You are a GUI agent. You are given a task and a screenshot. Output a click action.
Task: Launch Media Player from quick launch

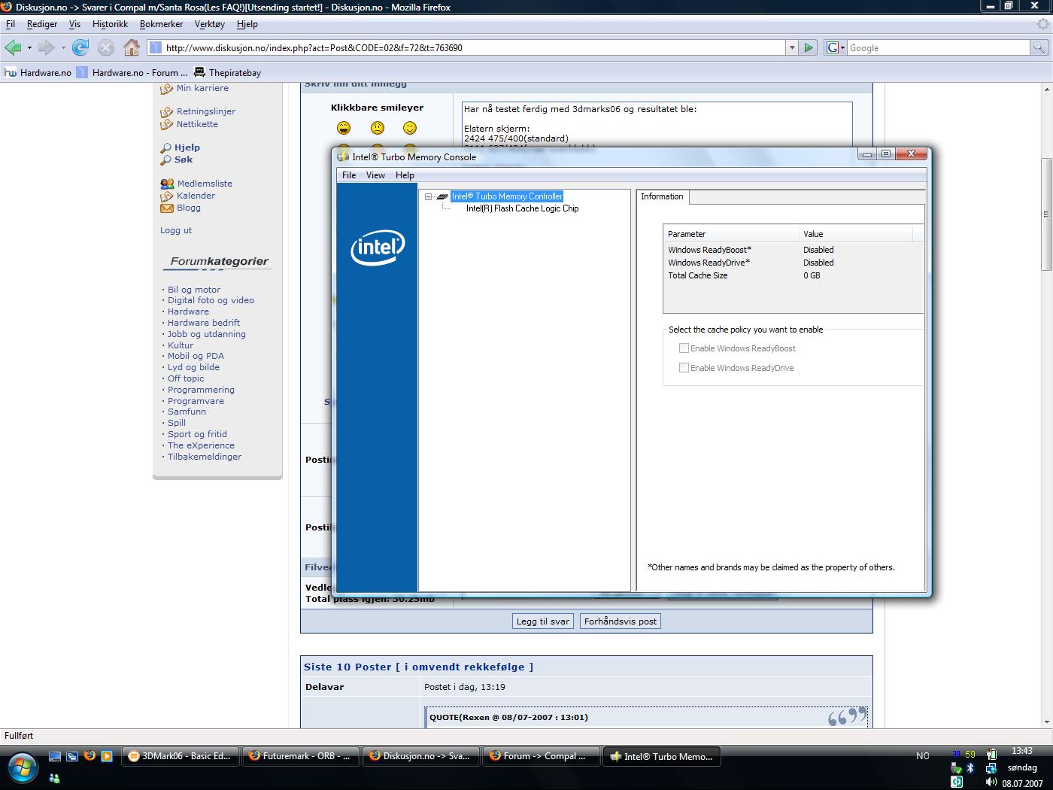pyautogui.click(x=107, y=756)
